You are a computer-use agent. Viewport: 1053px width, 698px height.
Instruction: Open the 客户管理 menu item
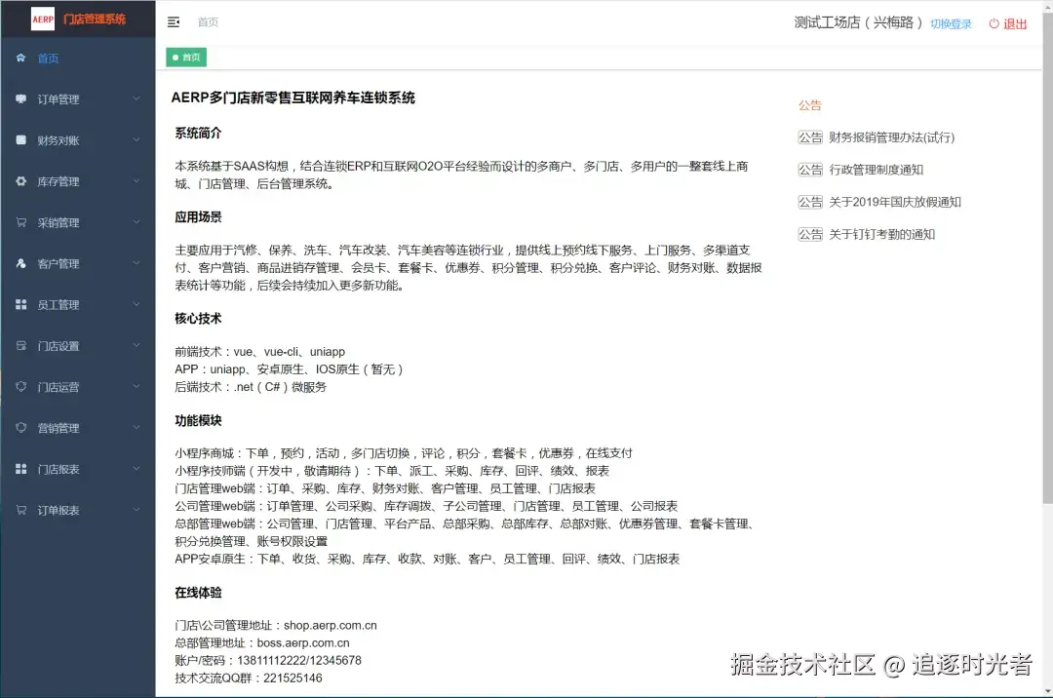pos(78,263)
